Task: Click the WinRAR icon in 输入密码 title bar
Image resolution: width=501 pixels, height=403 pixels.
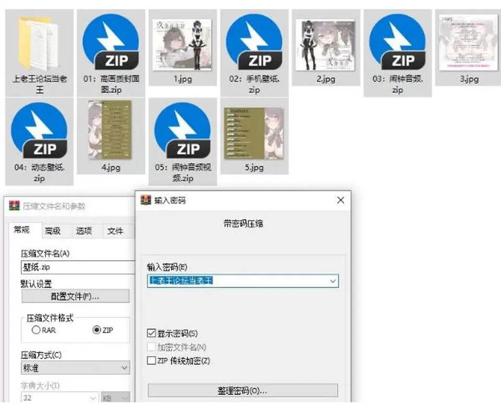Action: 146,200
